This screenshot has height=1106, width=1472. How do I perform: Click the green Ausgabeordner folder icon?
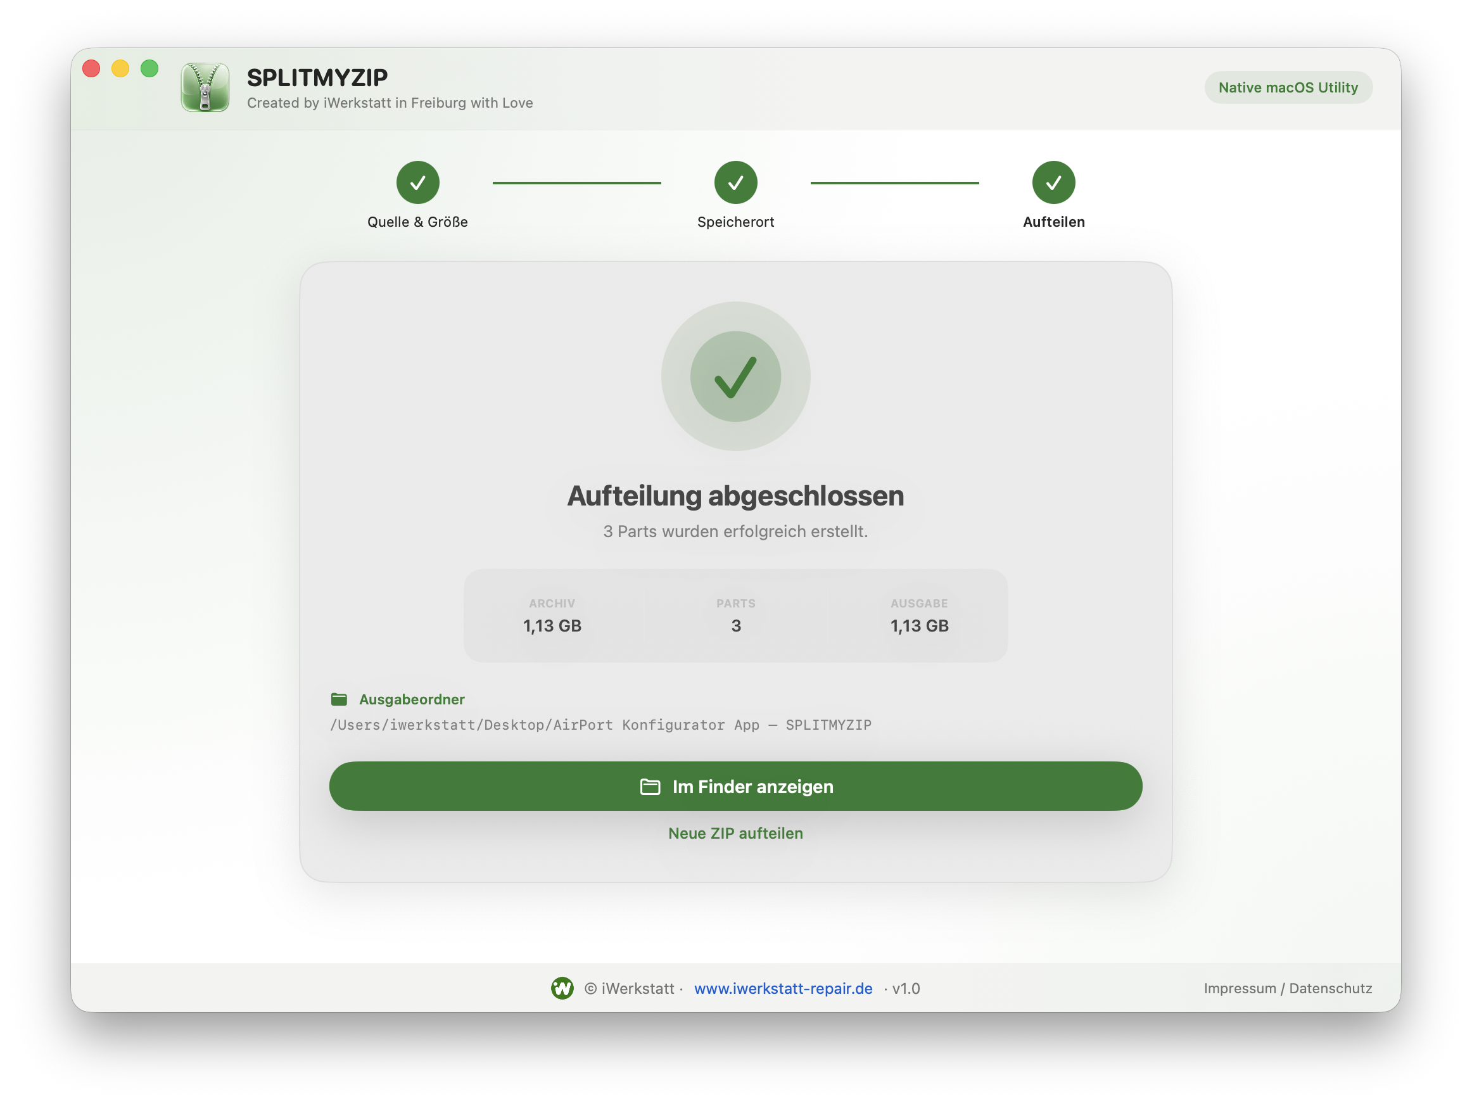pyautogui.click(x=339, y=699)
